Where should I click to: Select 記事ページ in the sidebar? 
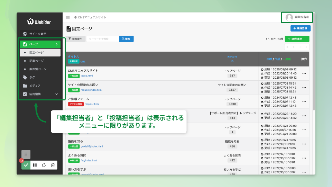36,61
